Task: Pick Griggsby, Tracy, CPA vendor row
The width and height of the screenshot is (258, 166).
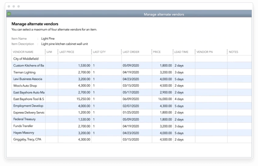Action: pos(27,140)
